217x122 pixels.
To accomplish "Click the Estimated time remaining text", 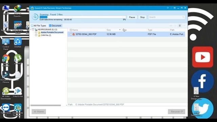I will pyautogui.click(x=56, y=20).
